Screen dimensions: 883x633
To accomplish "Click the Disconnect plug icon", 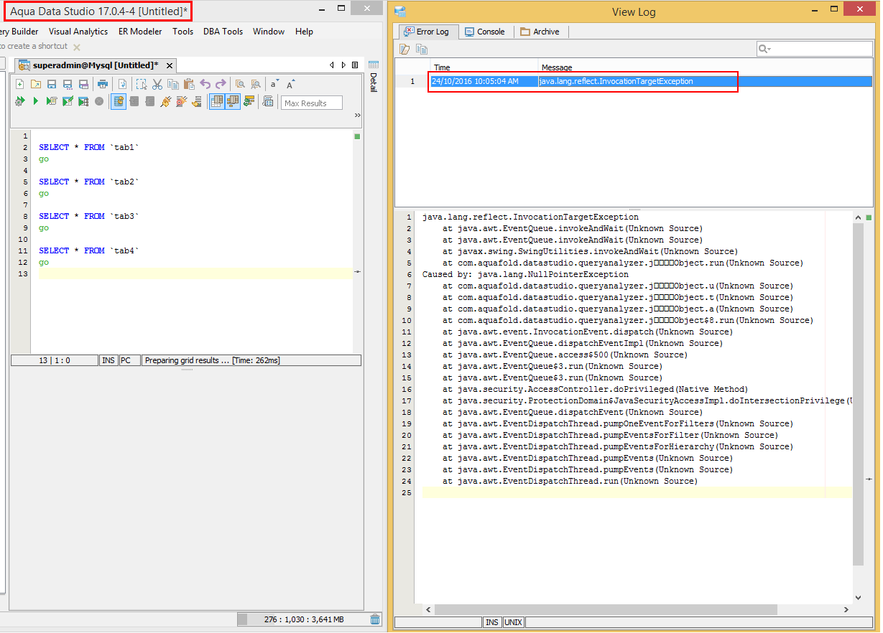I will coord(181,101).
